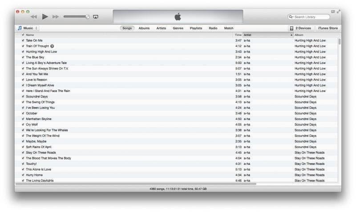This screenshot has height=212, width=356.
Task: Select the song Maybe, Maybe
Action: coord(36,141)
